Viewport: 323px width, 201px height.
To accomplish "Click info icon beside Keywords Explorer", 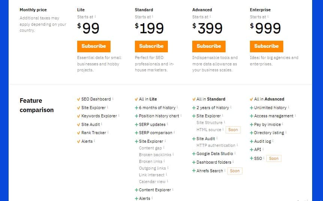I will pyautogui.click(x=119, y=115).
